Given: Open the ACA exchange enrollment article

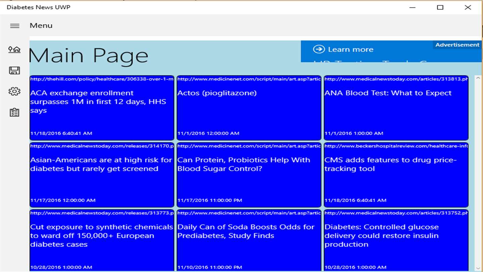Looking at the screenshot, I should 102,107.
